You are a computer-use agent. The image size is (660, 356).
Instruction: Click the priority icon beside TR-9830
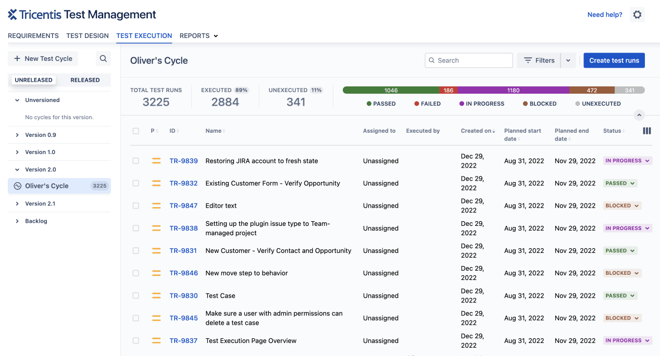coord(156,295)
